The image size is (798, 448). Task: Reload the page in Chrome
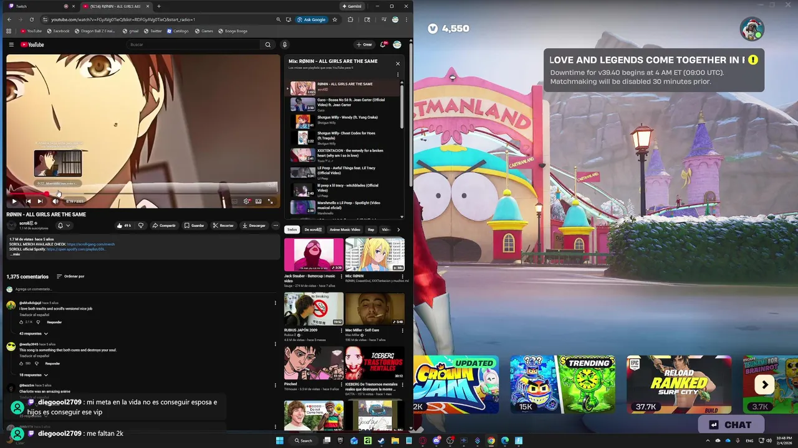(31, 19)
